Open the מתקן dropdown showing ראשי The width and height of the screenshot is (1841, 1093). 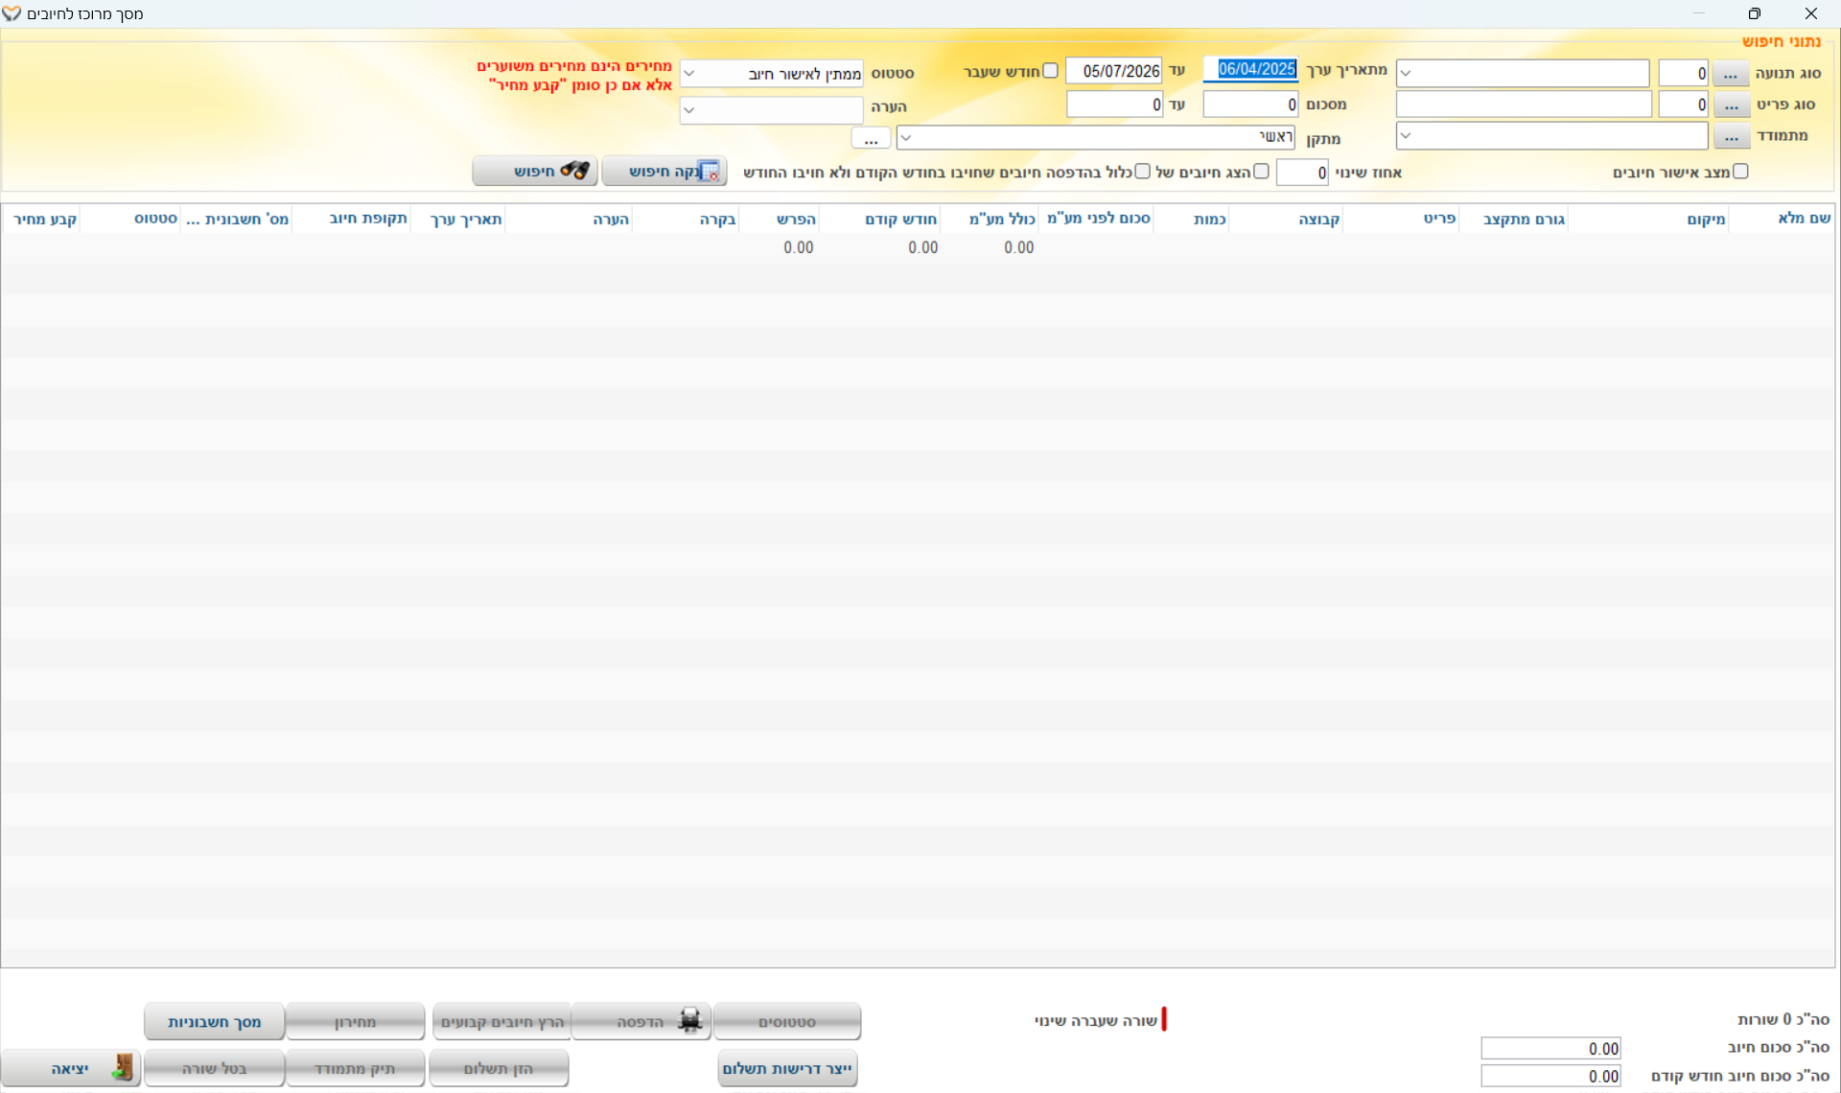(906, 138)
